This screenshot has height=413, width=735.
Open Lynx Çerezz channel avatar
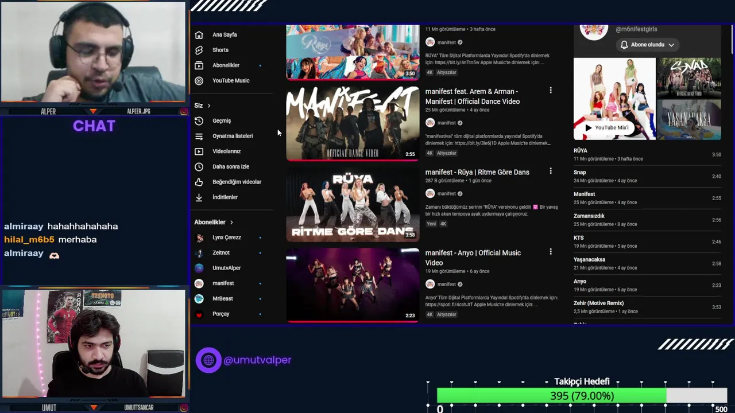click(199, 237)
